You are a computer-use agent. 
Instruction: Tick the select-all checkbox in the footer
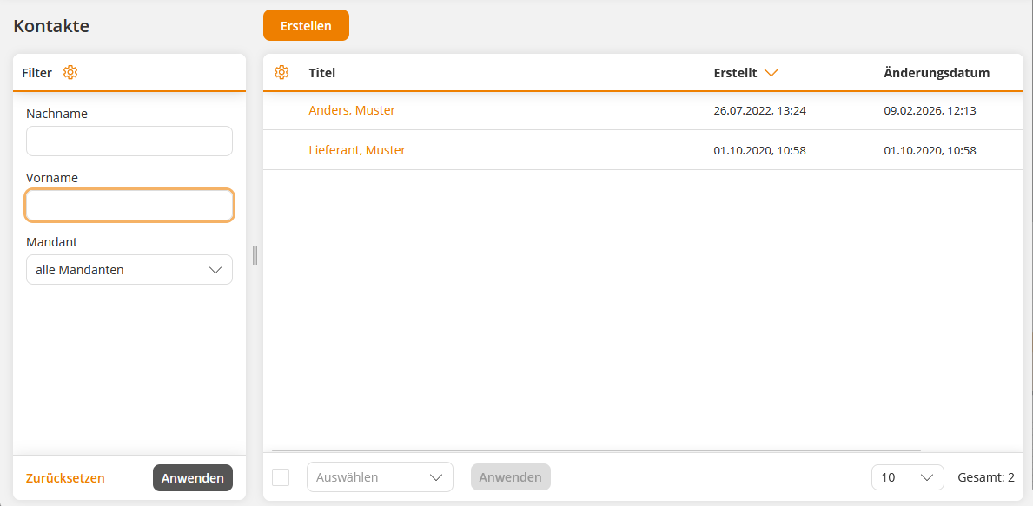281,477
